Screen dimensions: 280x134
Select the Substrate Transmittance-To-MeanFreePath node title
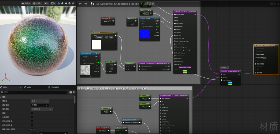[153, 63]
